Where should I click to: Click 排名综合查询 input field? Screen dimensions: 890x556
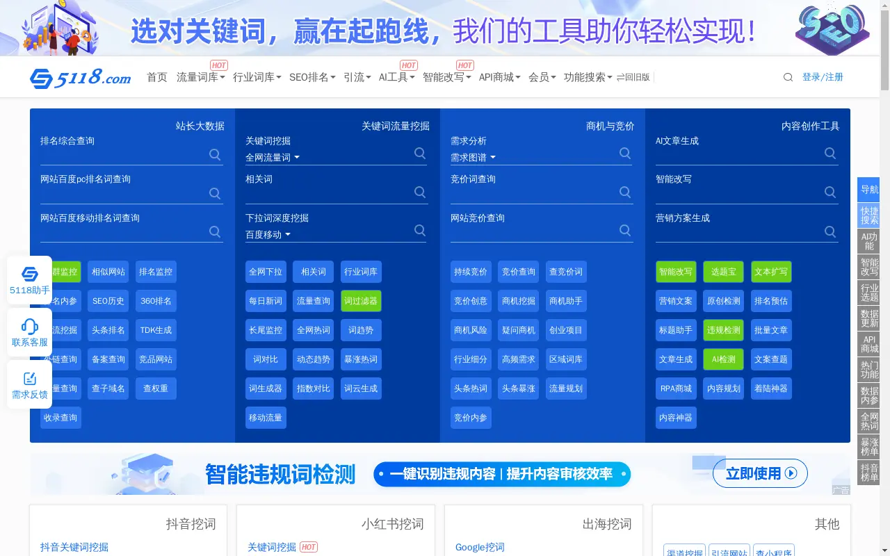(x=124, y=156)
